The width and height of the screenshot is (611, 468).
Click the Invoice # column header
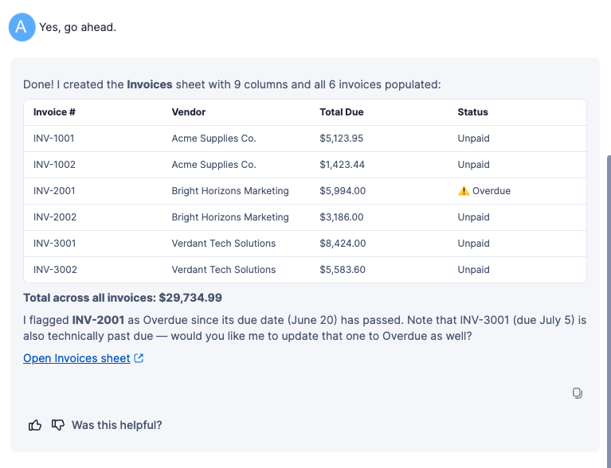tap(54, 112)
